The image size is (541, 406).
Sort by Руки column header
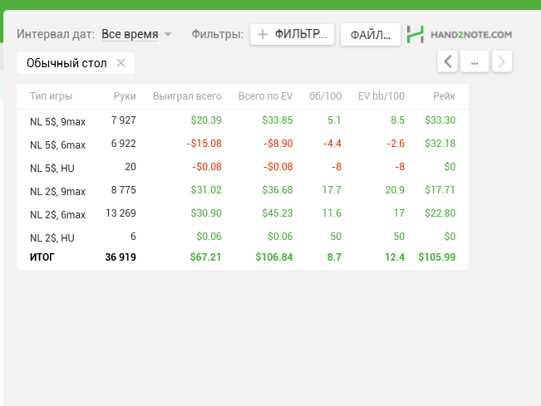pos(125,96)
